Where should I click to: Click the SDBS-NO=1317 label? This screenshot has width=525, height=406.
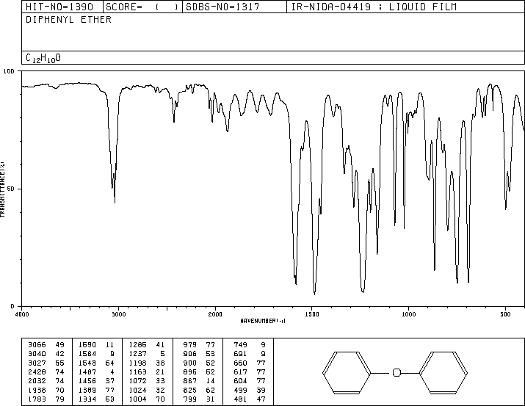(222, 7)
